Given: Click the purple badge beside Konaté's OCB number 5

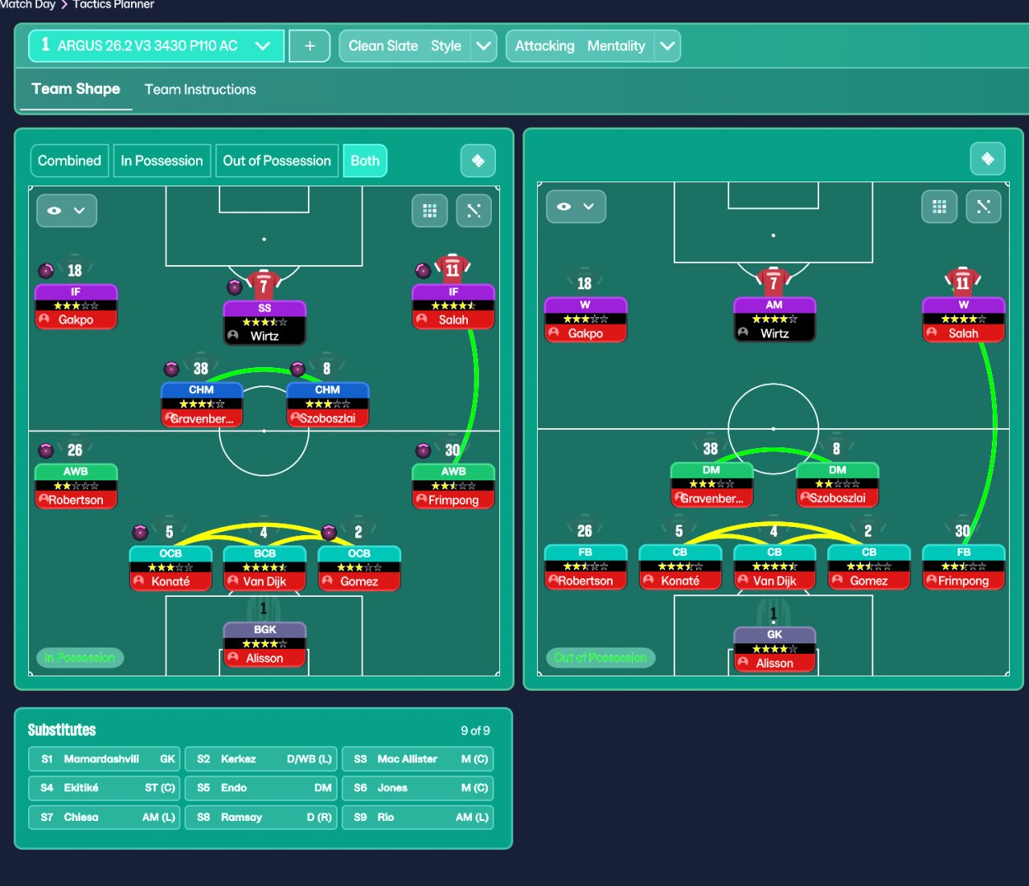Looking at the screenshot, I should pos(140,532).
